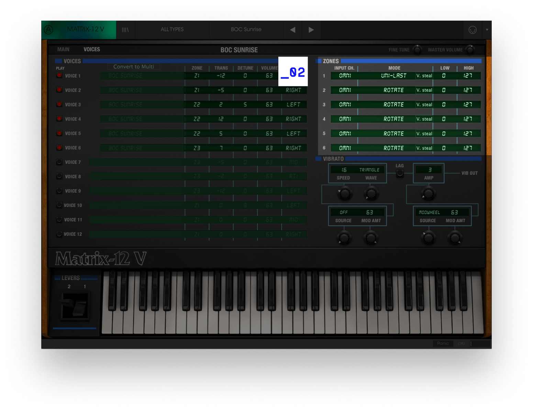Open zone 1 UNI-LAST mode selector
533x411 pixels.
point(393,76)
